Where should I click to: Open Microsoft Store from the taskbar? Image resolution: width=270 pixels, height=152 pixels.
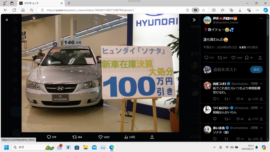point(77,147)
